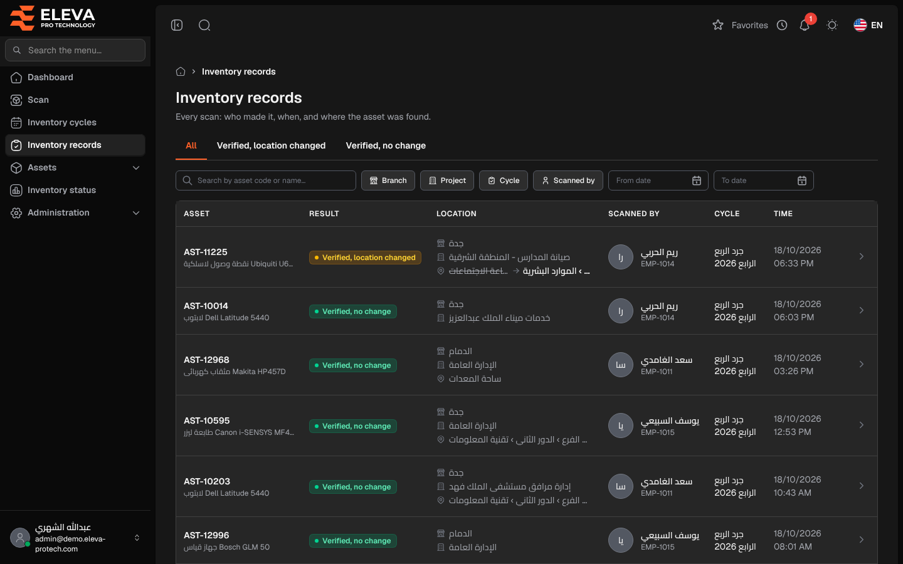903x564 pixels.
Task: Expand Assets submenu chevron
Action: [136, 167]
